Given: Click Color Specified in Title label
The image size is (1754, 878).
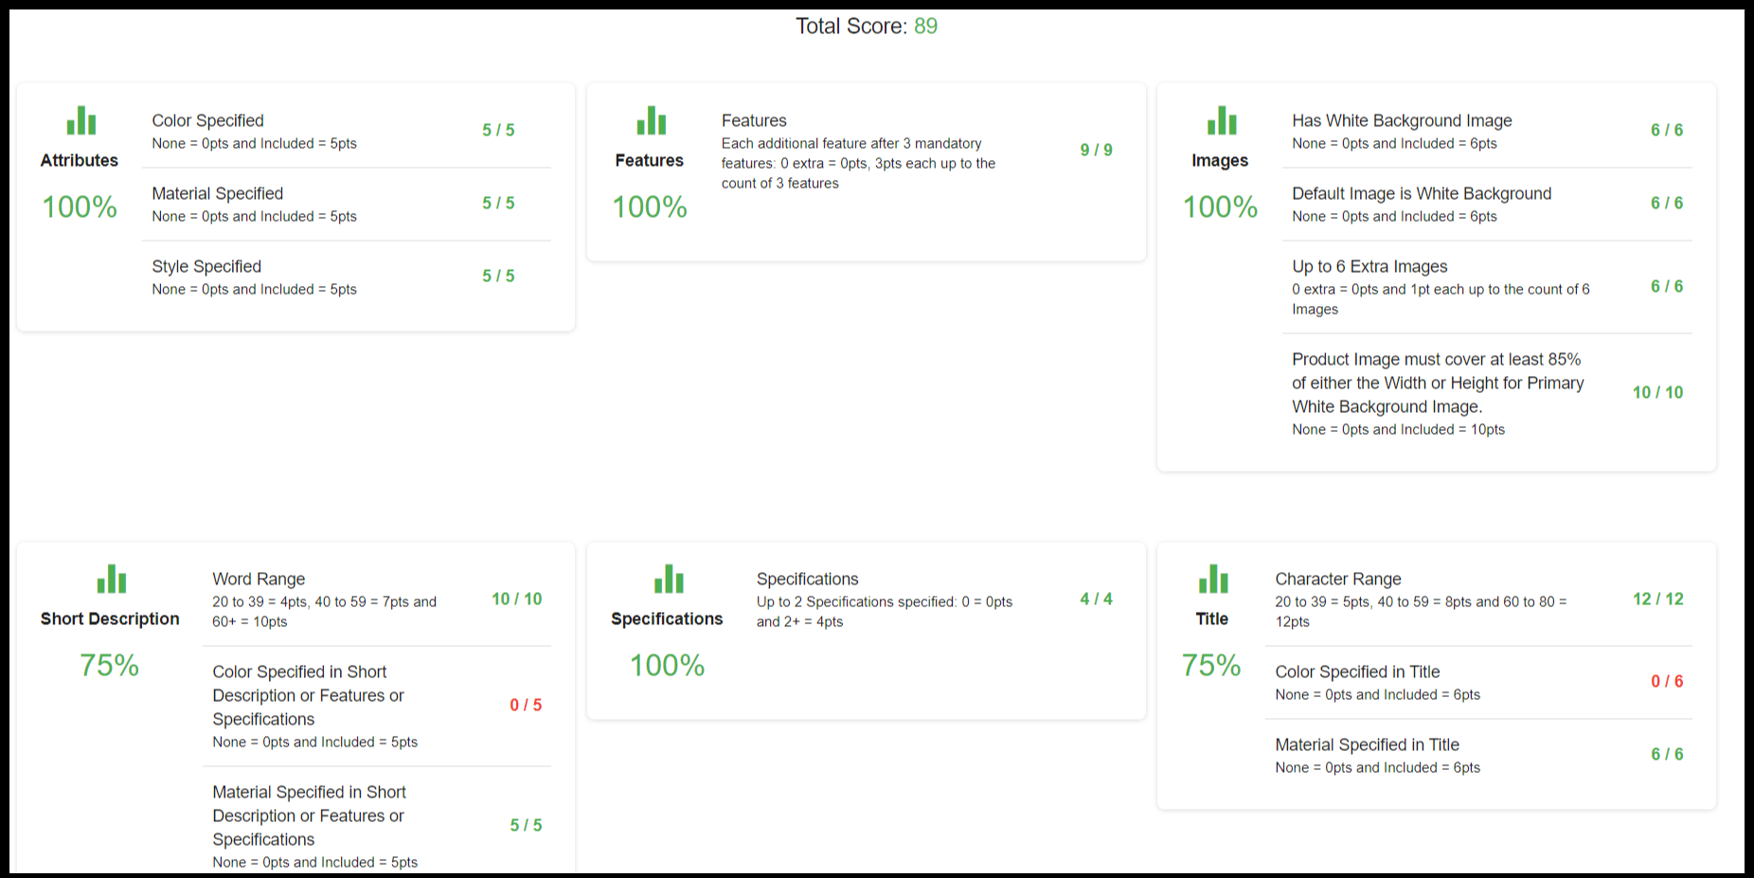Looking at the screenshot, I should [x=1357, y=672].
